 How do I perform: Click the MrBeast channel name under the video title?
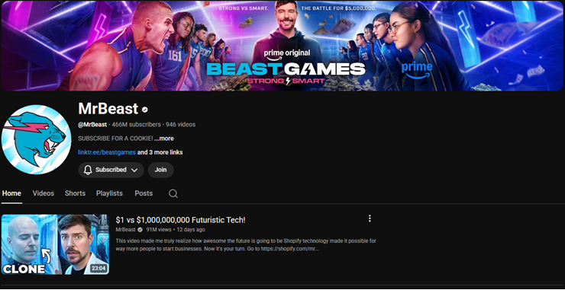point(125,230)
